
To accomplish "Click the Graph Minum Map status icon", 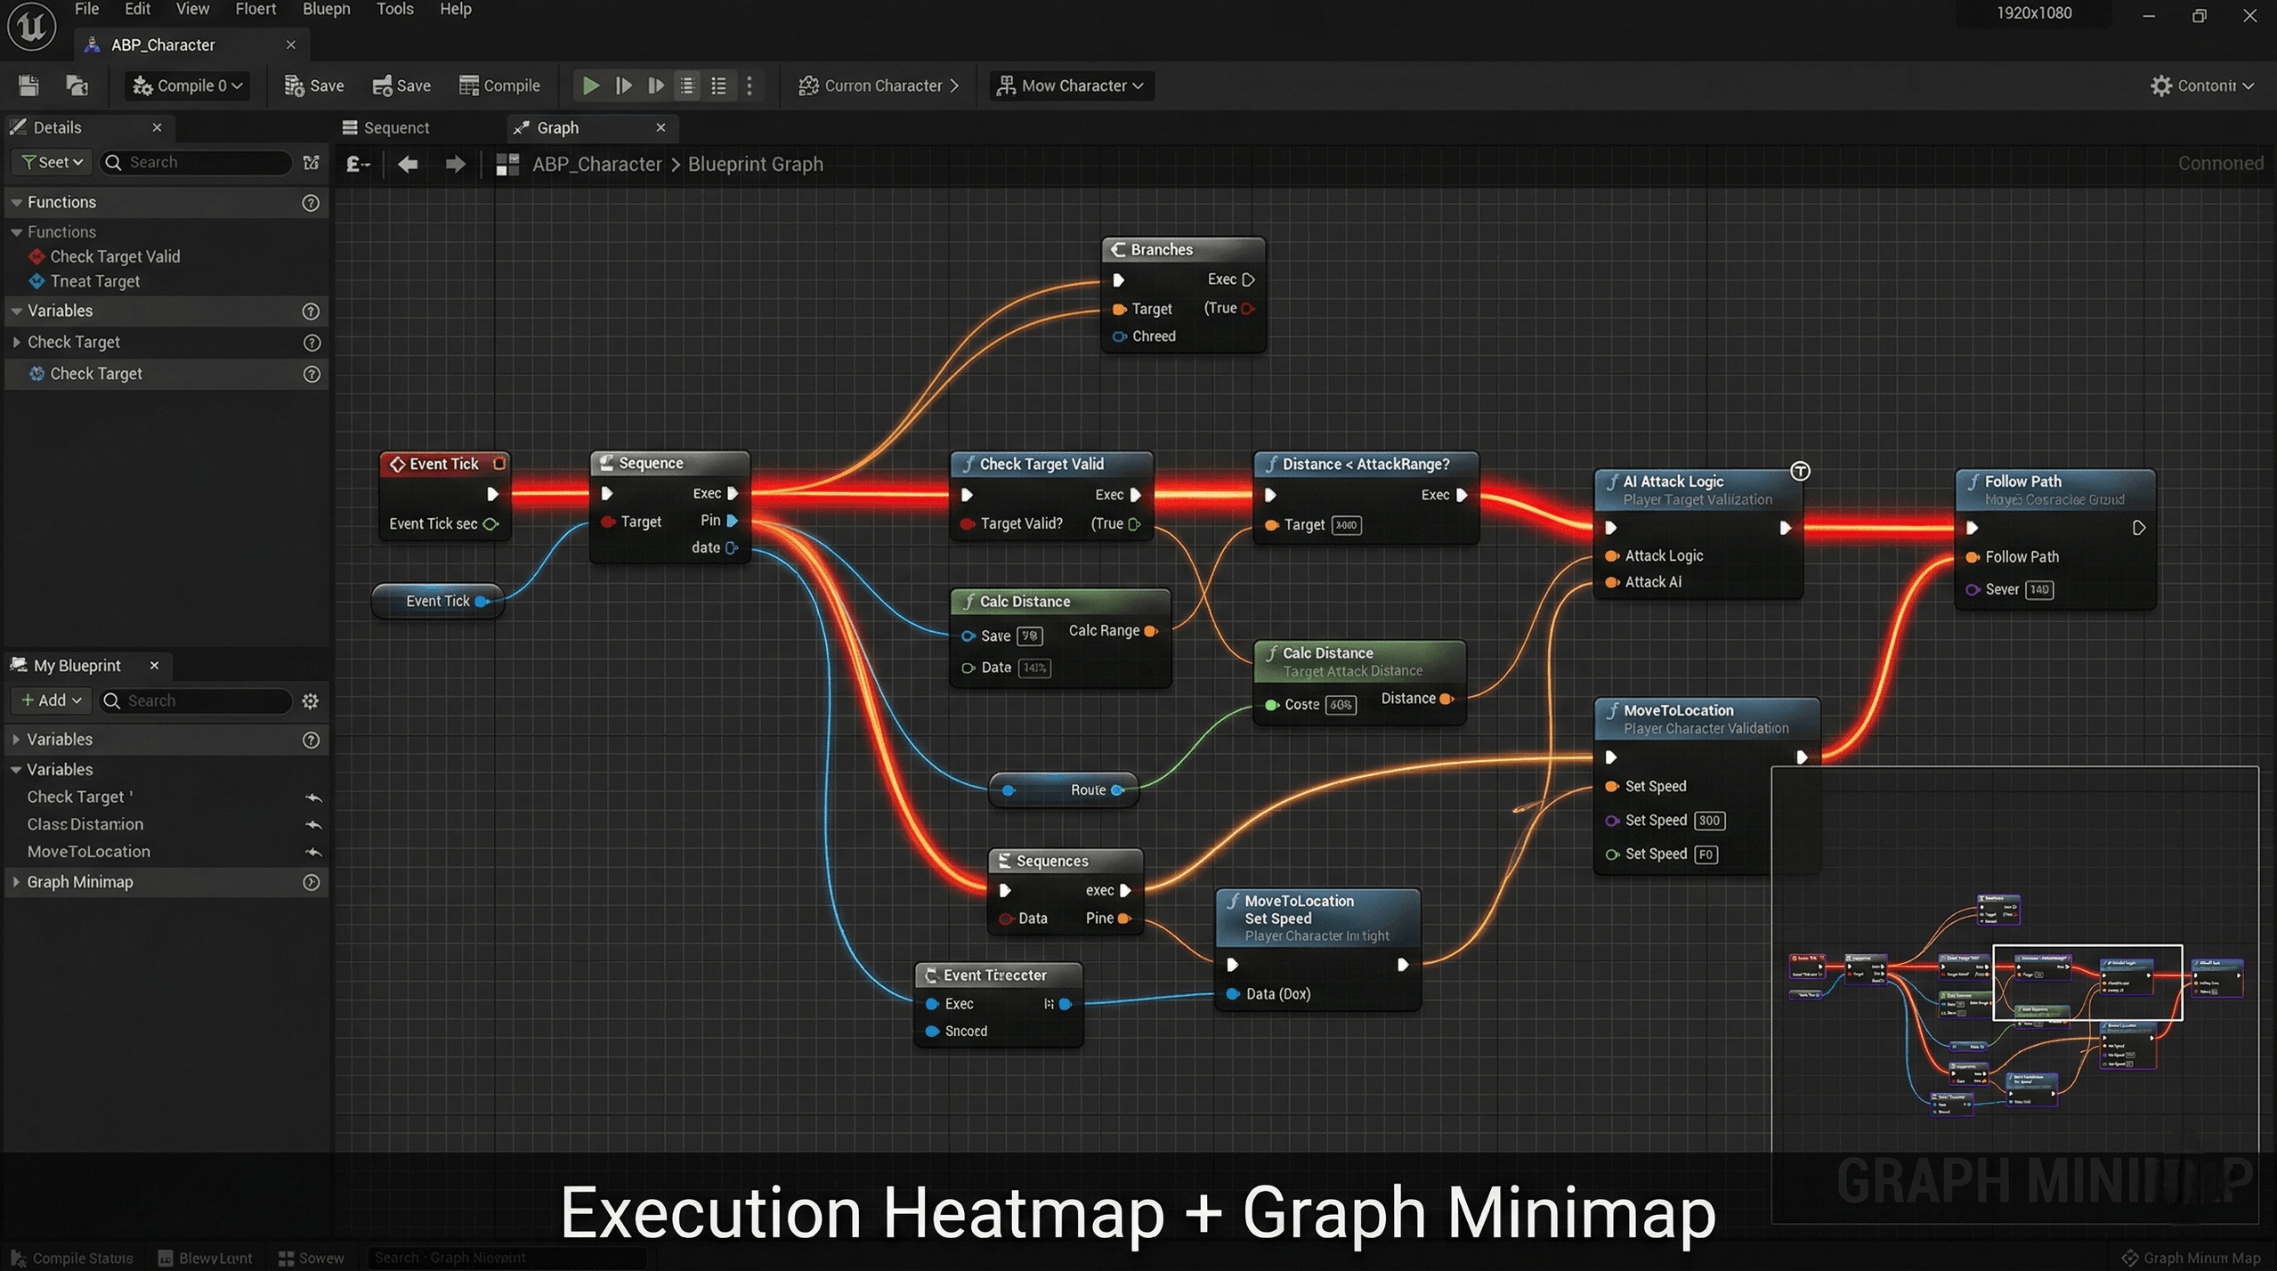I will click(x=2130, y=1258).
